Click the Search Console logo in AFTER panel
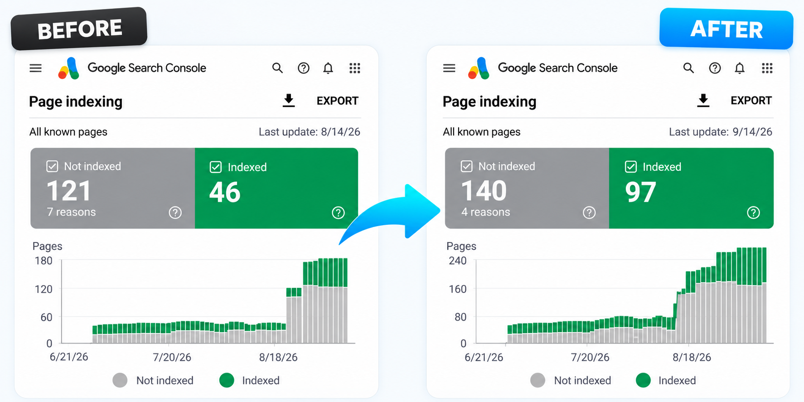Viewport: 804px width, 402px height. [479, 68]
